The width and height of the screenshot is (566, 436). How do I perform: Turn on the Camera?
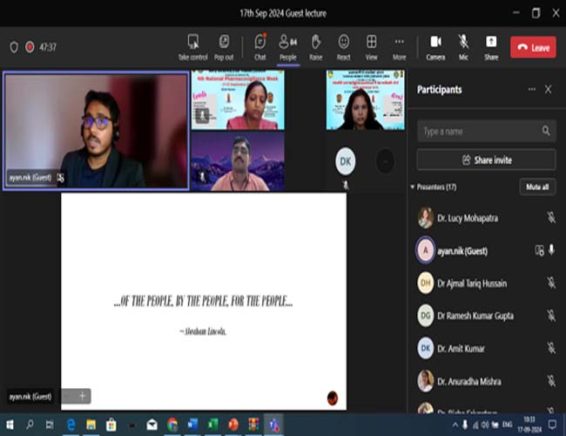(x=435, y=47)
